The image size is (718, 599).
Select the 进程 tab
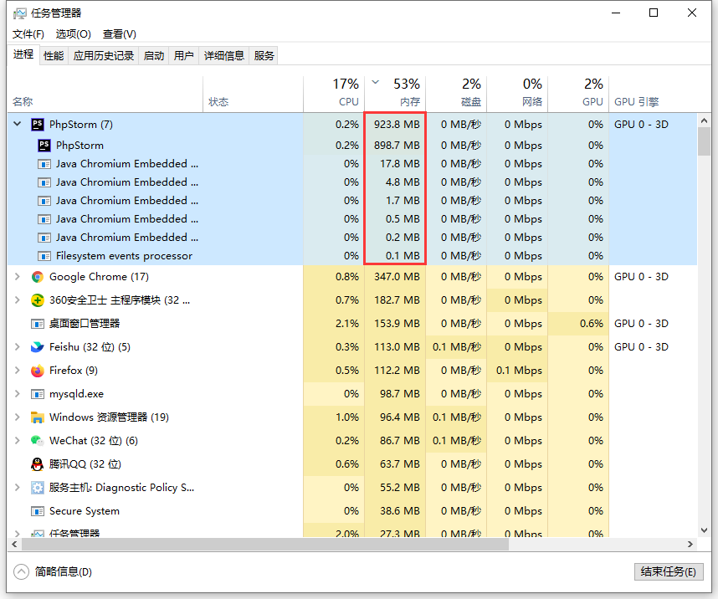[x=23, y=54]
